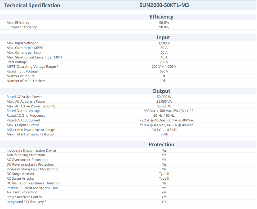Select the 'Rated Output Current' label
Screen dimensions: 257x209
coord(23,120)
